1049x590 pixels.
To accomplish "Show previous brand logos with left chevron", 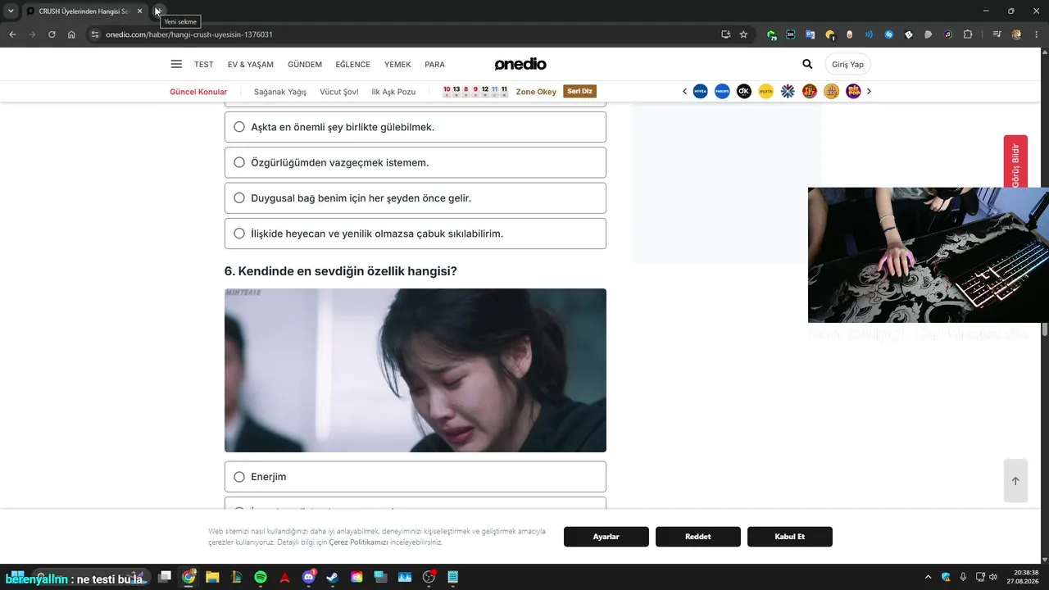I will (x=684, y=92).
